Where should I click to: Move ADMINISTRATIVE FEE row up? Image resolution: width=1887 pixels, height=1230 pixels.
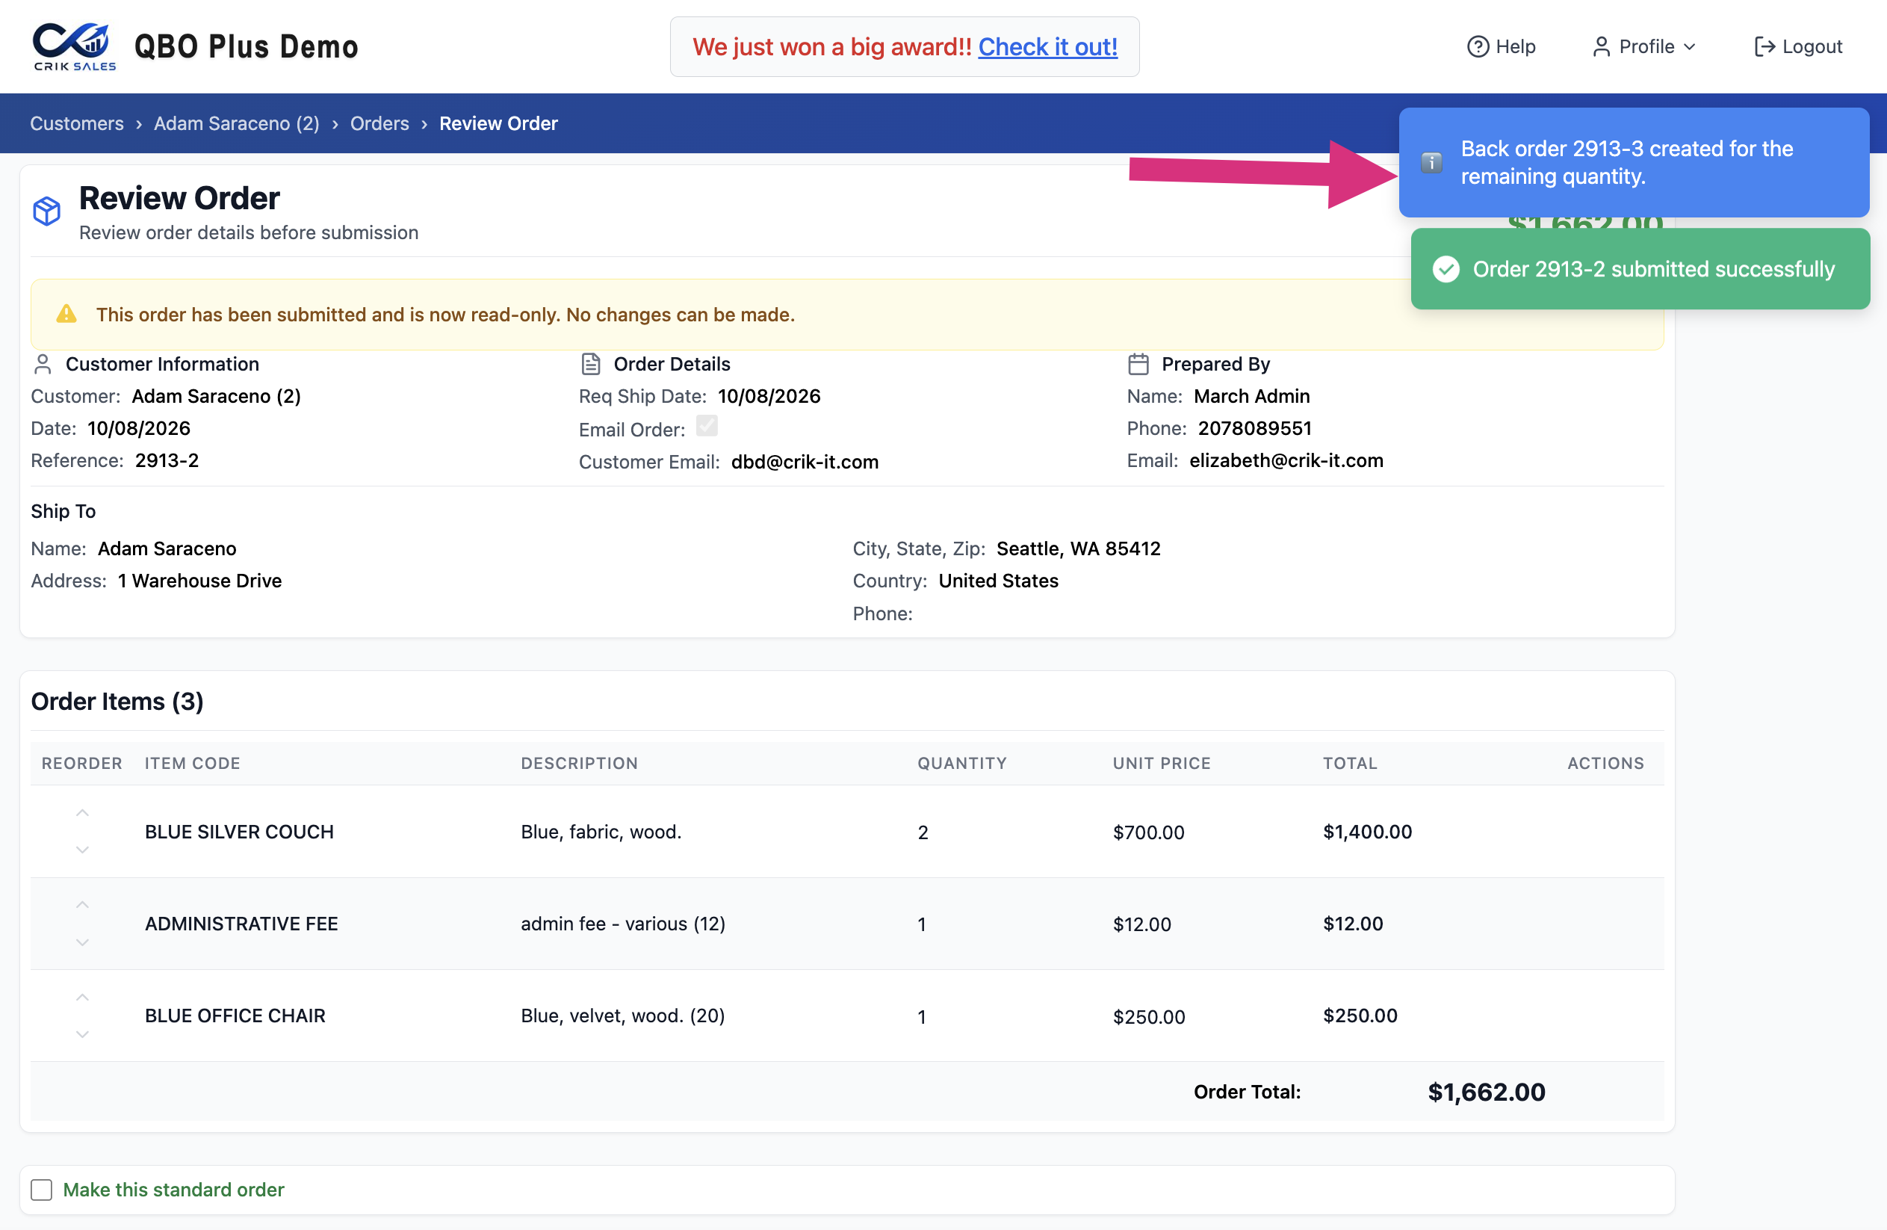(x=82, y=905)
